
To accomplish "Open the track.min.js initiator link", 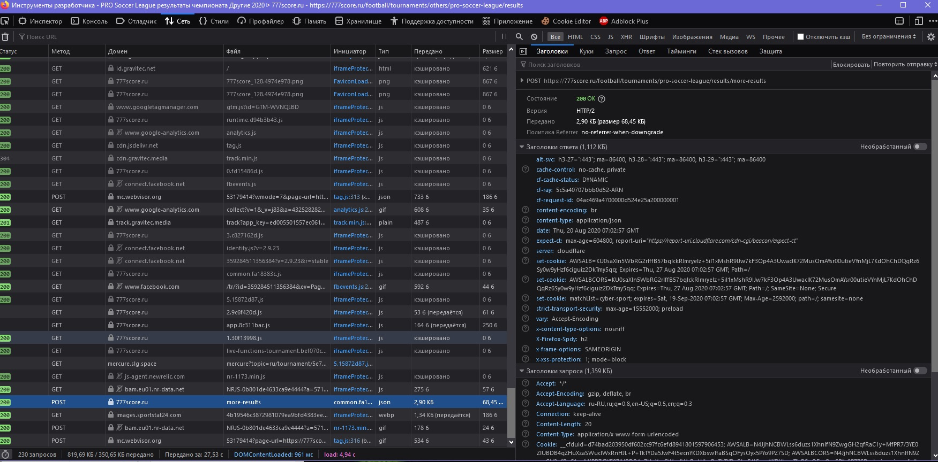I will click(x=352, y=222).
